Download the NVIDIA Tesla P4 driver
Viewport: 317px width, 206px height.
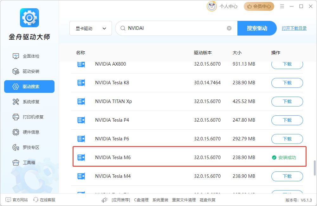287,120
